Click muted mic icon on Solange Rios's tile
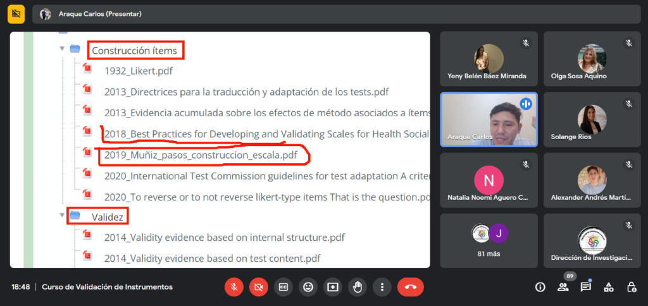This screenshot has height=306, width=648. coord(629,104)
